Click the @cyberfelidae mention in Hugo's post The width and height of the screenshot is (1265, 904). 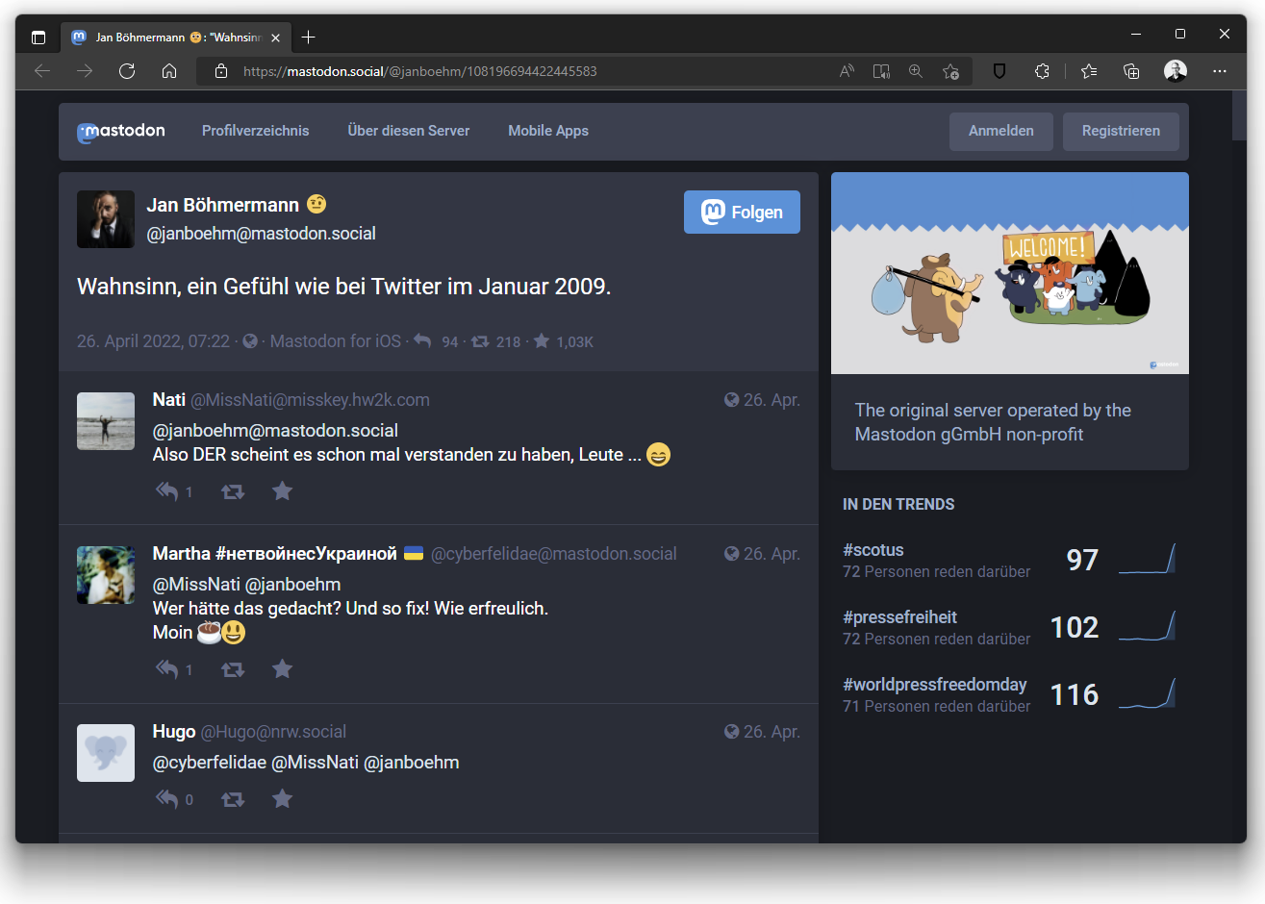[210, 763]
